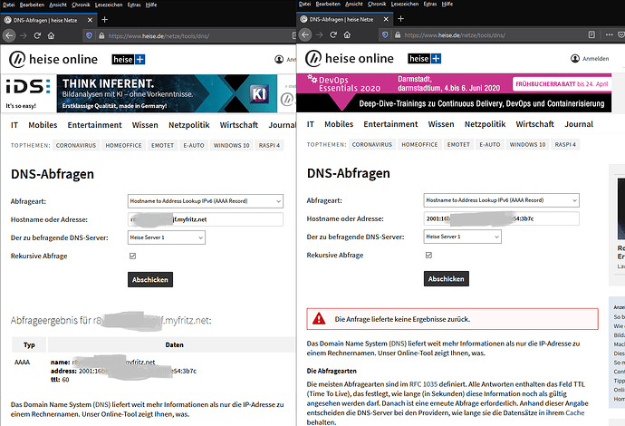Open Cache link in right window

tap(575, 413)
